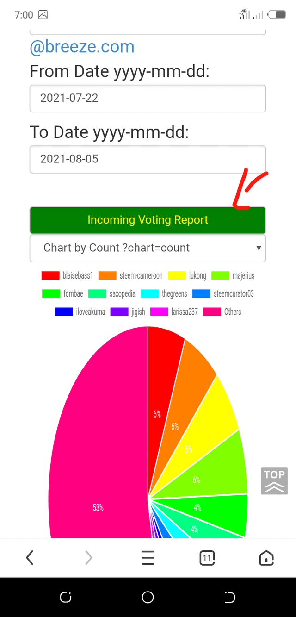
Task: Open the browser tabs counter
Action: (207, 558)
